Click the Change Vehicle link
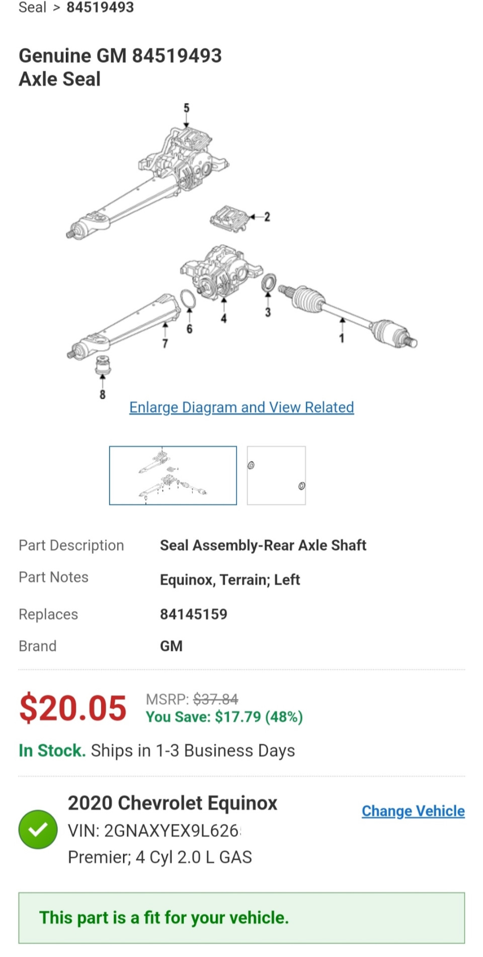Screen dimensions: 483x957 [x=413, y=811]
